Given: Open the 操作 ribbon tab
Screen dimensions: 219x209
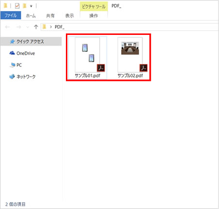Looking at the screenshot, I should click(x=94, y=16).
